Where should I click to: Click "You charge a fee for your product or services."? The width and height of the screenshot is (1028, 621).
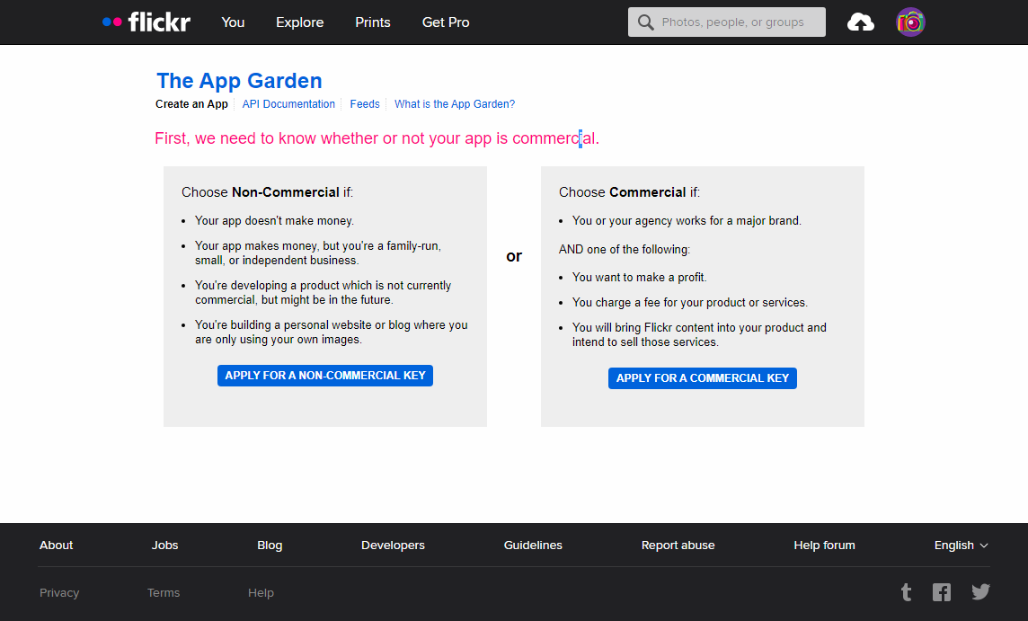click(690, 302)
